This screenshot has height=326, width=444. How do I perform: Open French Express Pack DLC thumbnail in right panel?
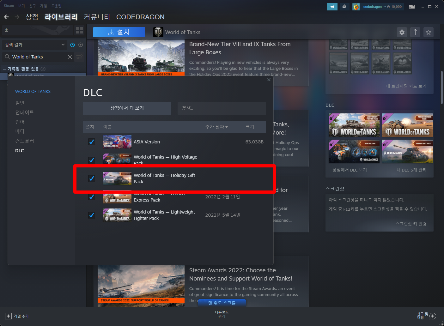click(407, 125)
